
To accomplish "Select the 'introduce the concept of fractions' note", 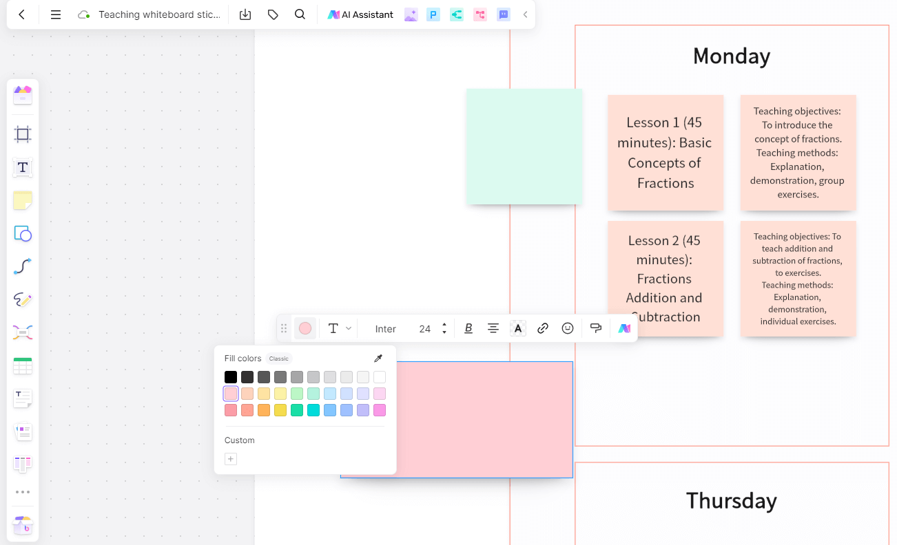I will coord(798,153).
